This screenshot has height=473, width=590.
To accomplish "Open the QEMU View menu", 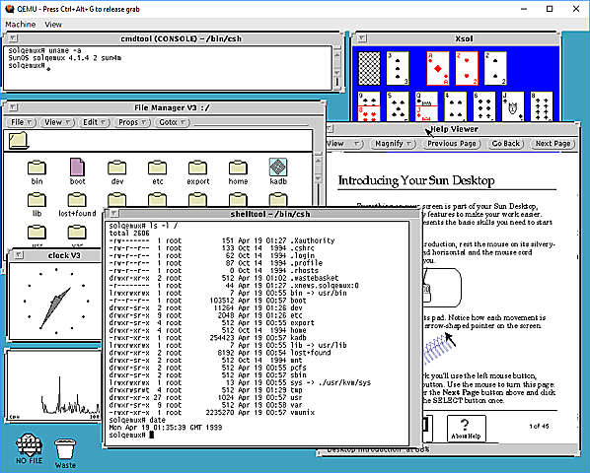I will pos(53,25).
